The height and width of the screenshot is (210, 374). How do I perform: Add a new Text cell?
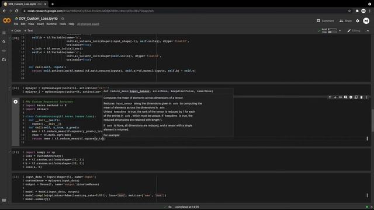[29, 30]
